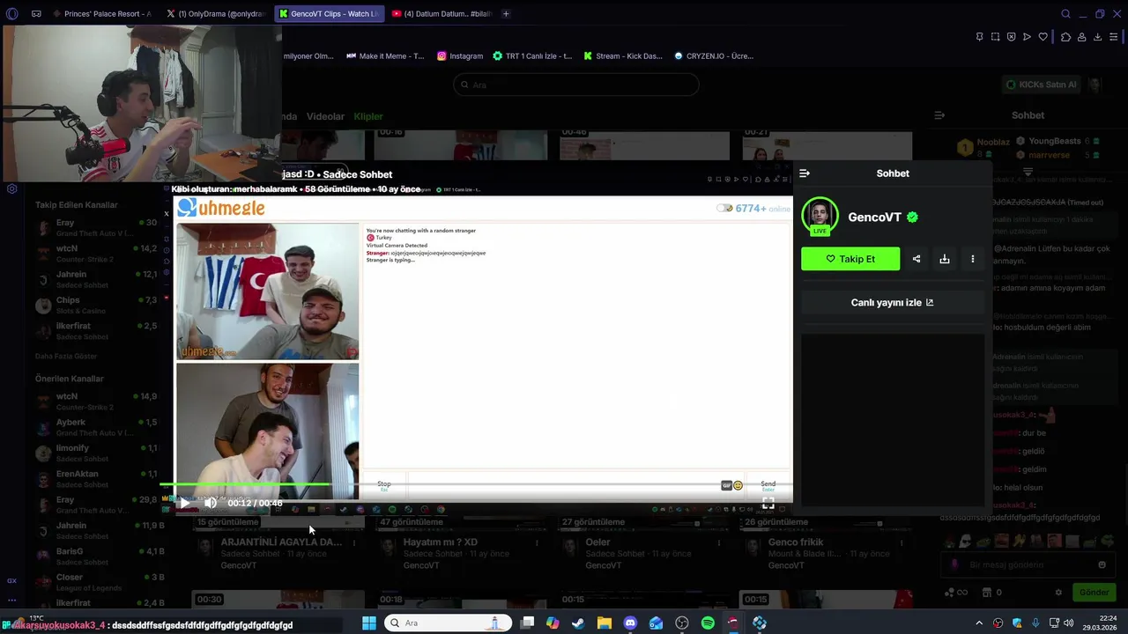Click the KICKs Satın Al button
Image resolution: width=1128 pixels, height=634 pixels.
[1041, 85]
